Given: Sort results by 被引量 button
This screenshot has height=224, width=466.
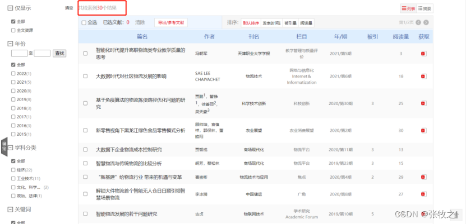Looking at the screenshot, I should point(290,23).
